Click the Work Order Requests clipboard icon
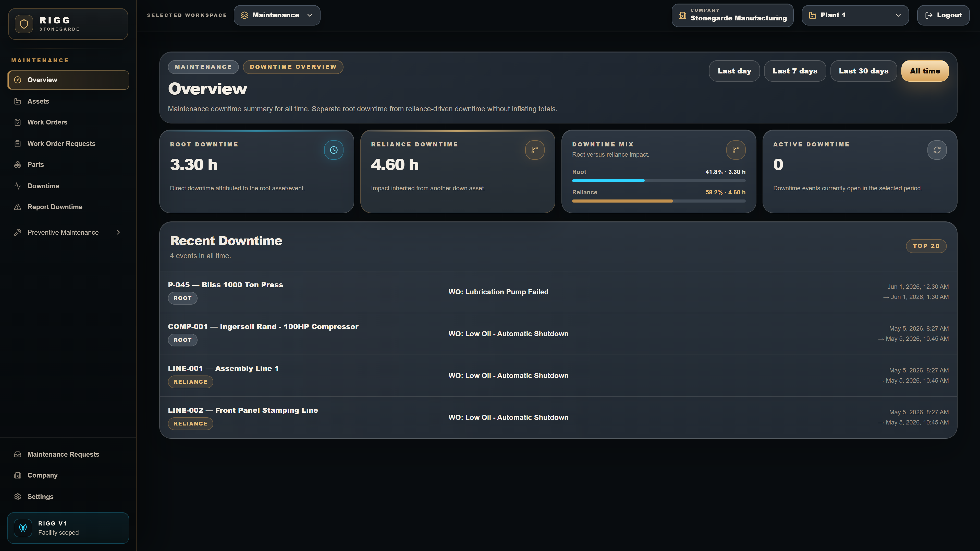 [18, 143]
